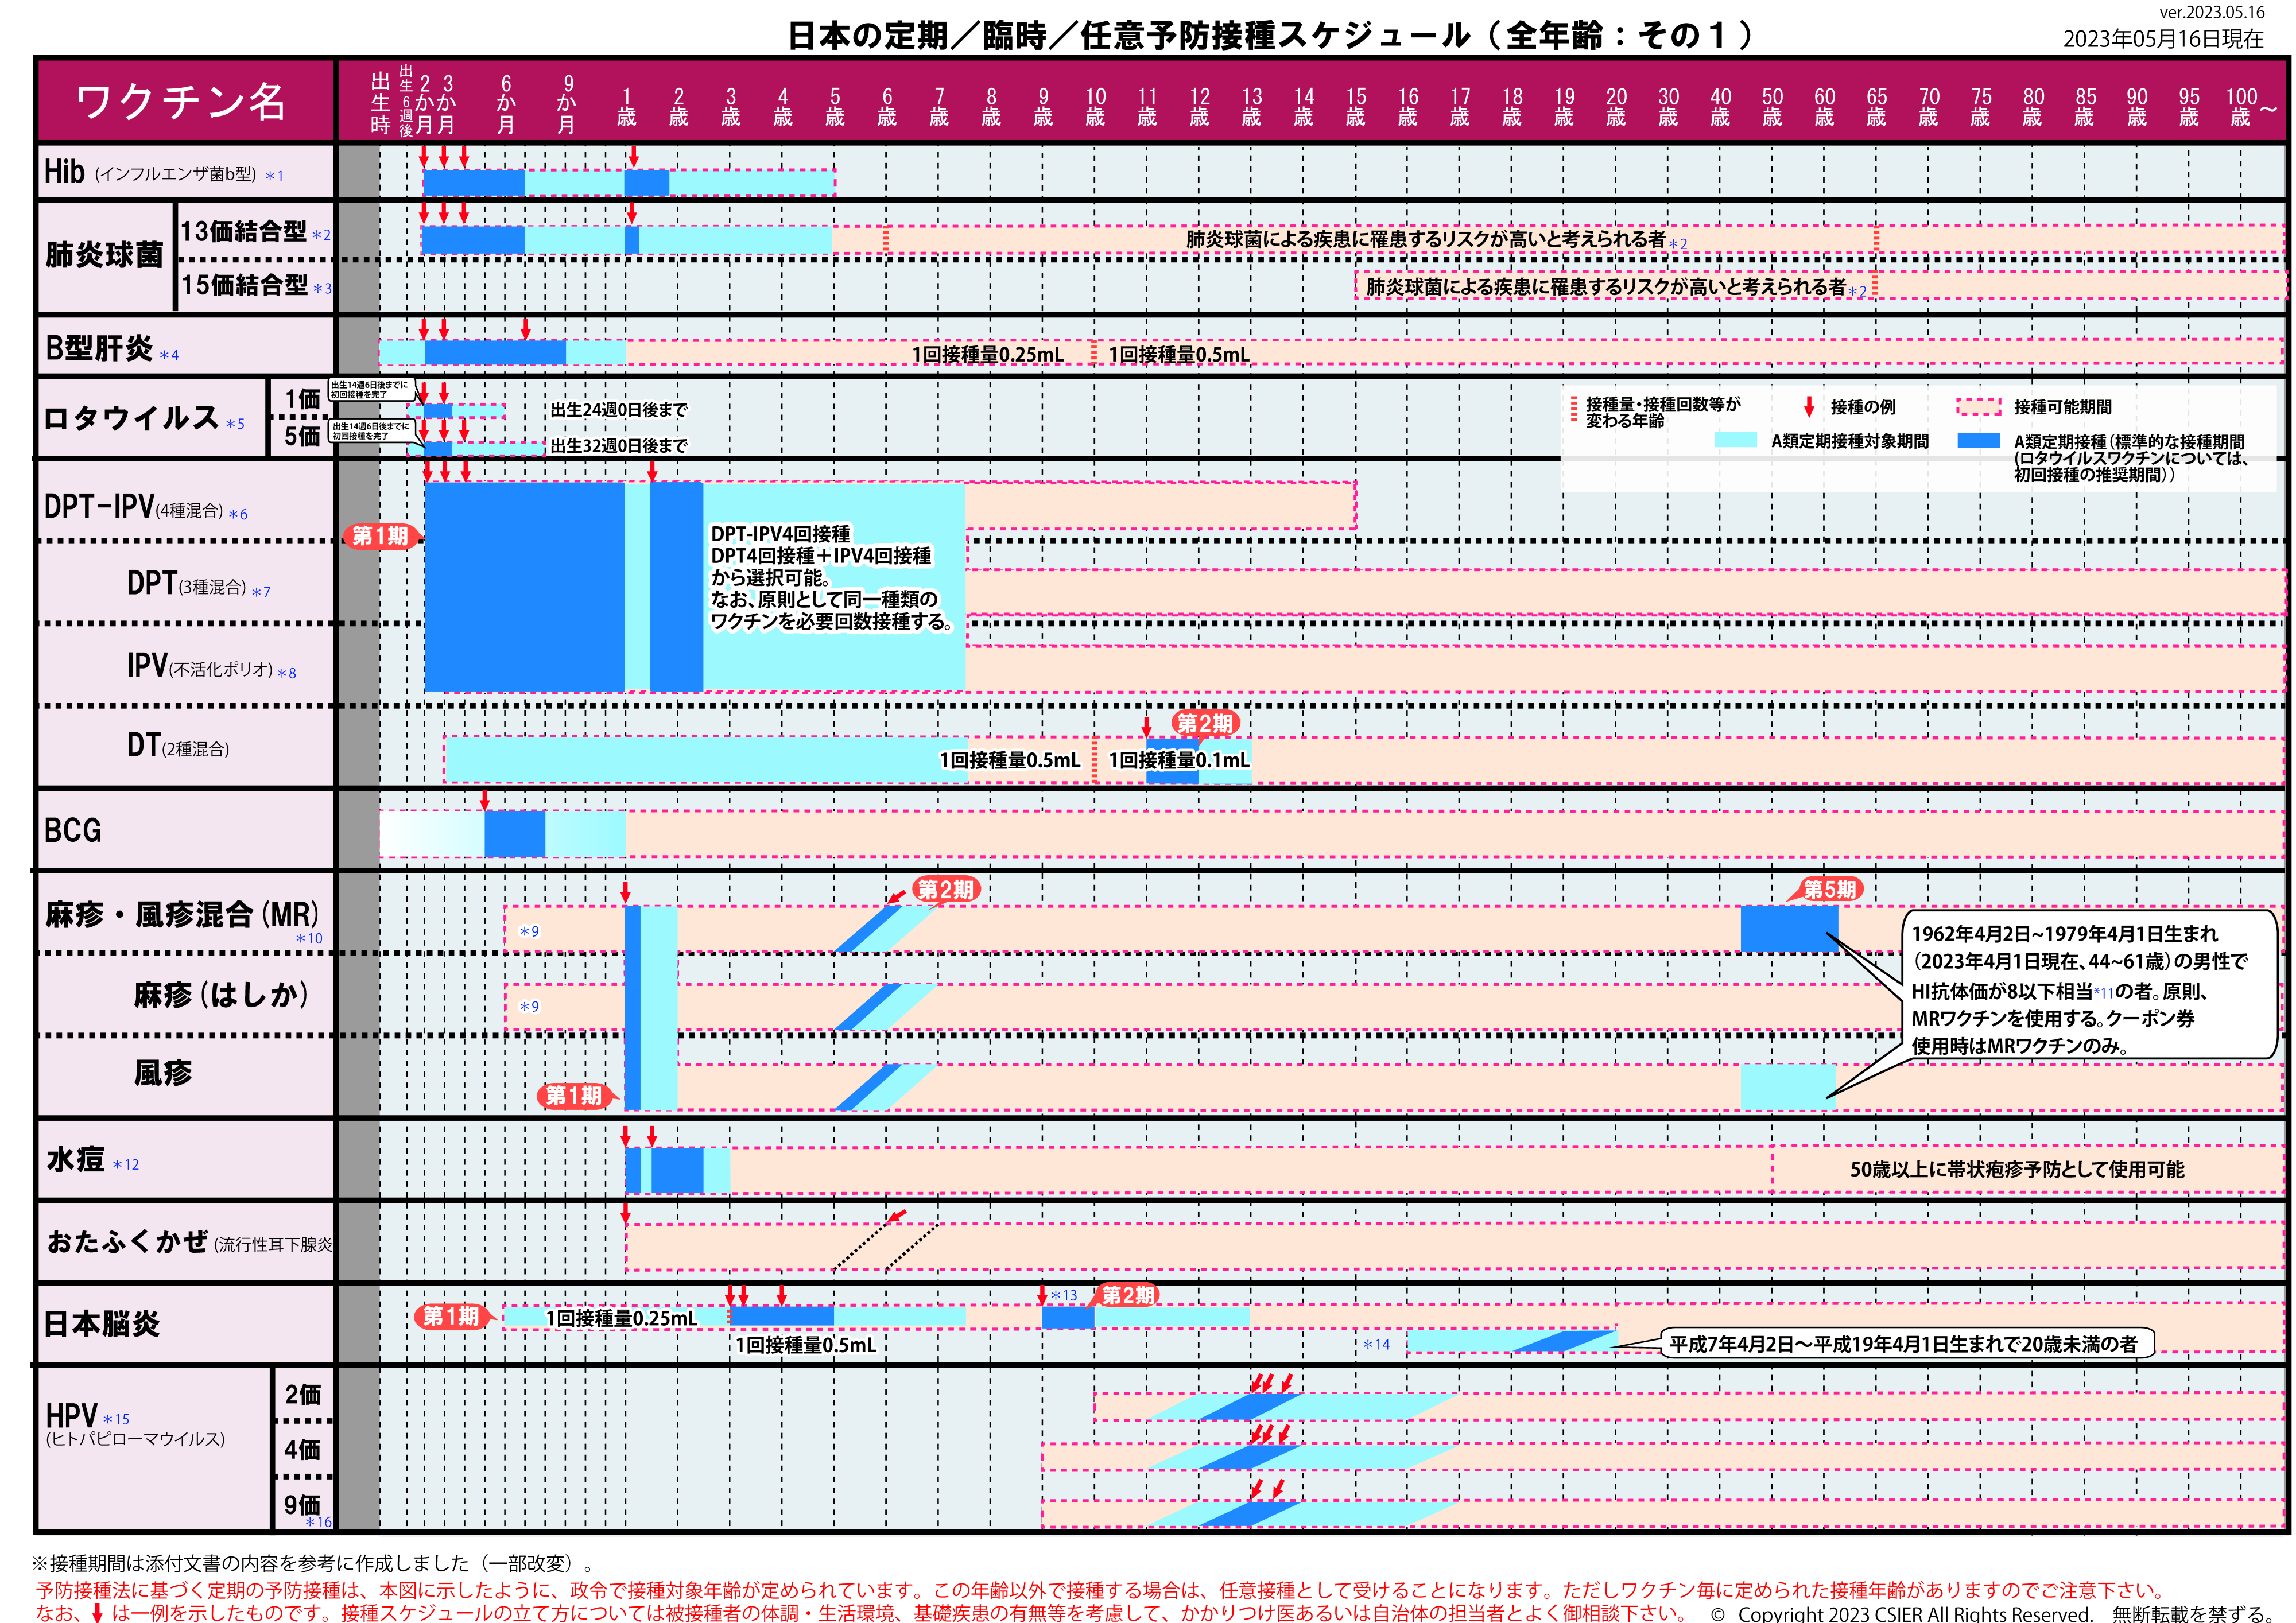This screenshot has height=1623, width=2296.
Task: Select the 13価結合型 sub-row label
Action: (255, 231)
